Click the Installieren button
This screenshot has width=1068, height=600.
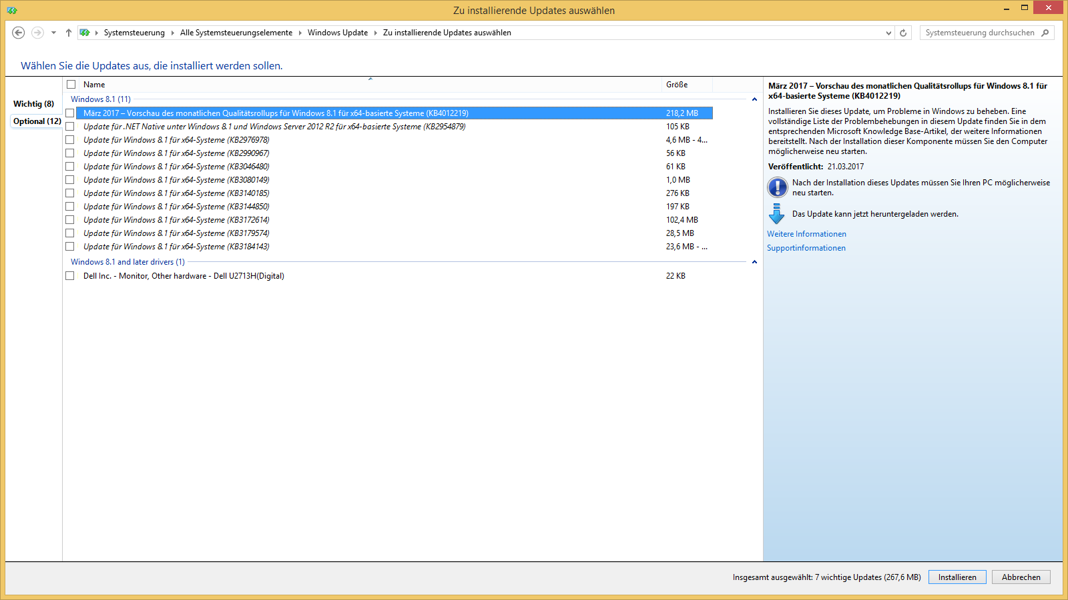pos(957,577)
